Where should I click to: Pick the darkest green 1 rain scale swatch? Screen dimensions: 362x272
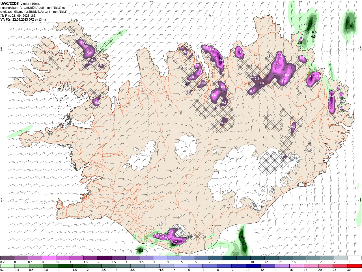point(65,266)
